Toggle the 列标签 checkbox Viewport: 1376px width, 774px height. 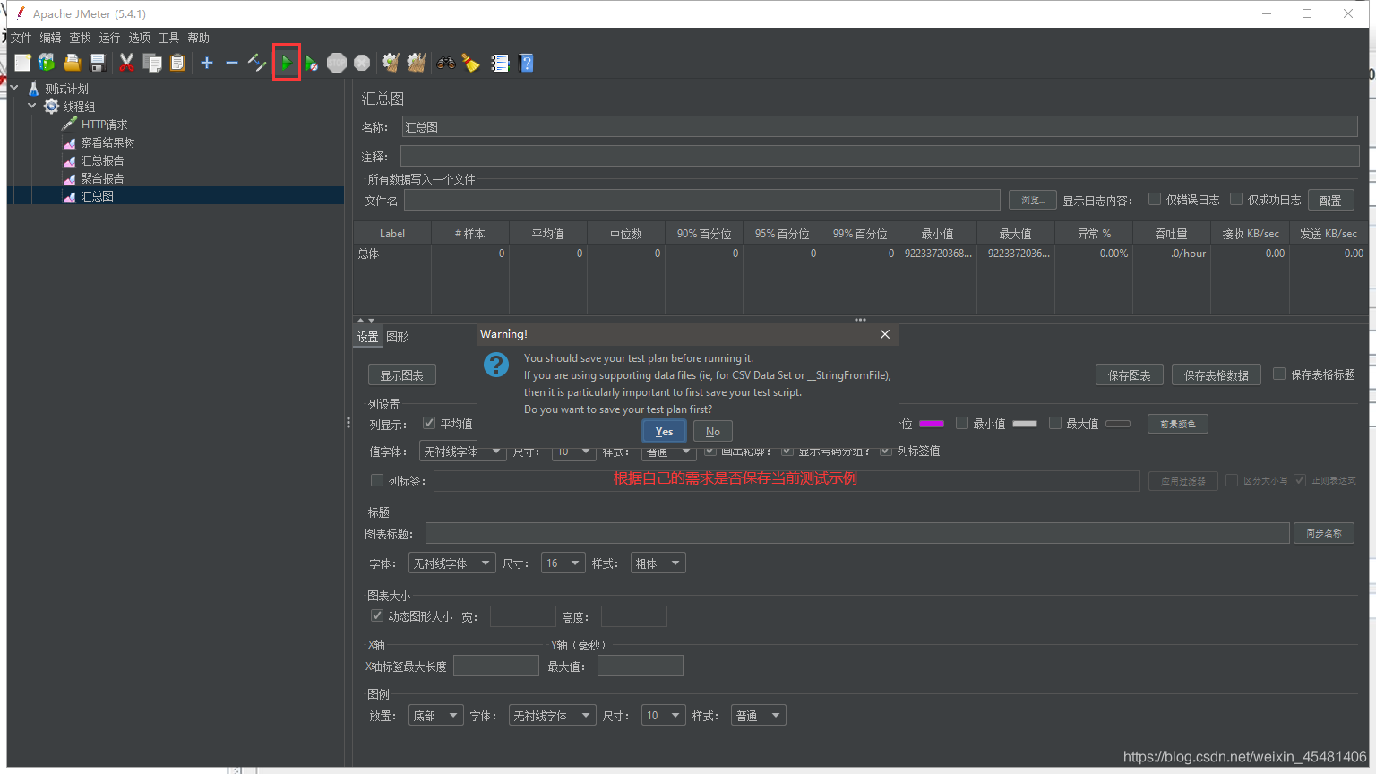(x=377, y=480)
